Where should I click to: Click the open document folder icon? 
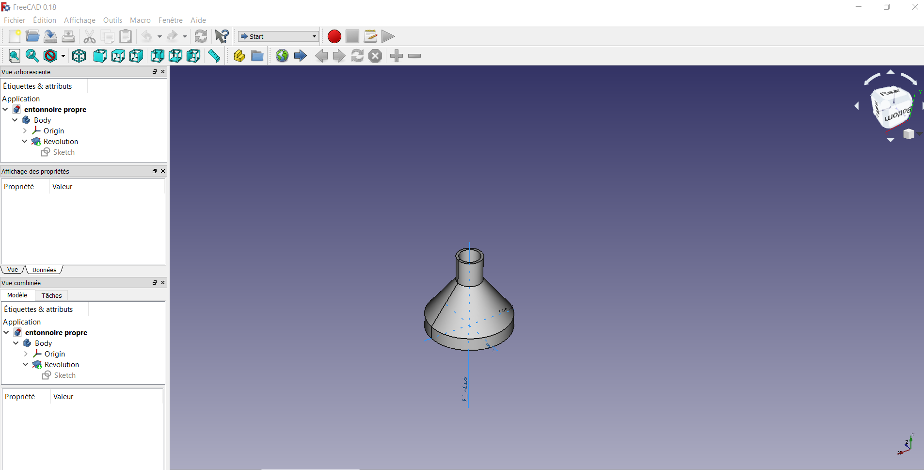(32, 36)
